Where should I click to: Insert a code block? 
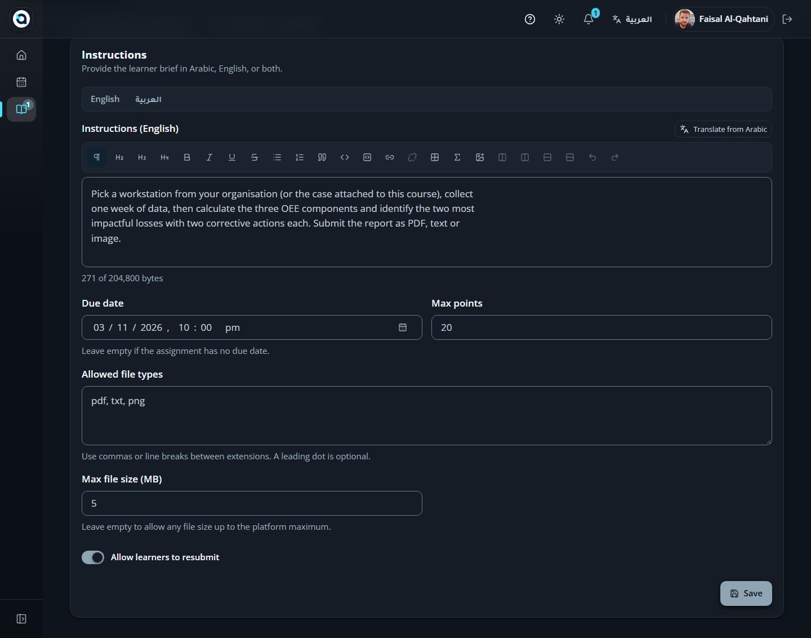point(367,157)
